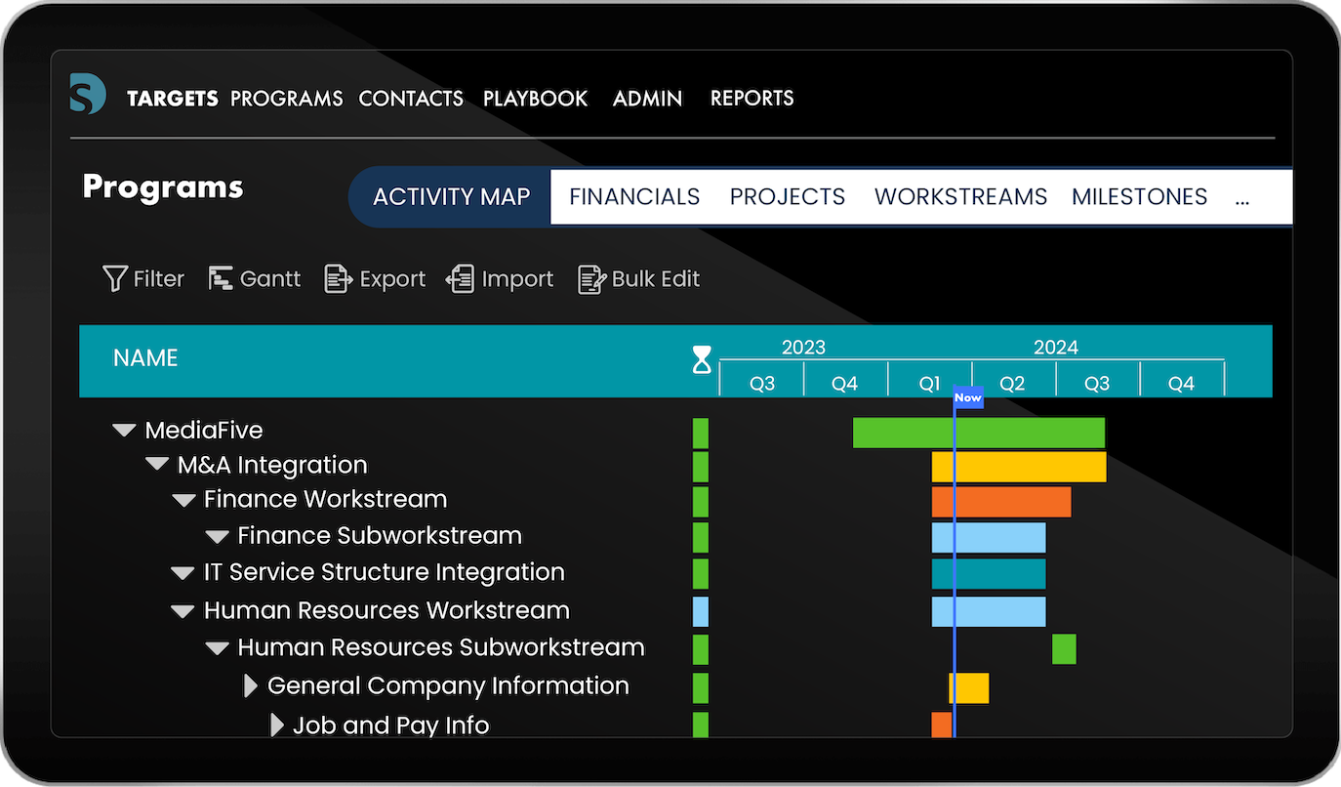Click the S logo icon
This screenshot has height=787, width=1341.
(88, 95)
